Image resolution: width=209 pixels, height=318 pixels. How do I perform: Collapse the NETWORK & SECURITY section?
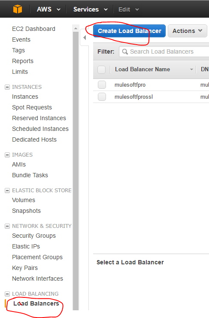[7, 226]
